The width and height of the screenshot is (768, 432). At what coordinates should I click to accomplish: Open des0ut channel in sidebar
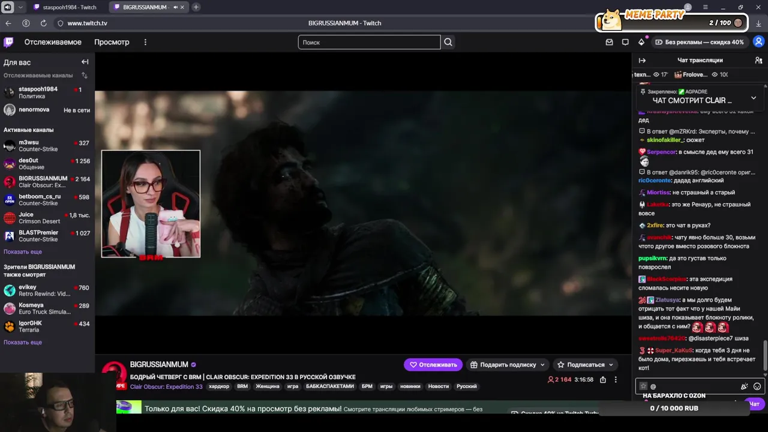tap(47, 164)
